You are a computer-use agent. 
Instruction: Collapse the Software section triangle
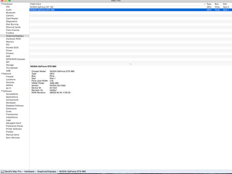click(2, 91)
